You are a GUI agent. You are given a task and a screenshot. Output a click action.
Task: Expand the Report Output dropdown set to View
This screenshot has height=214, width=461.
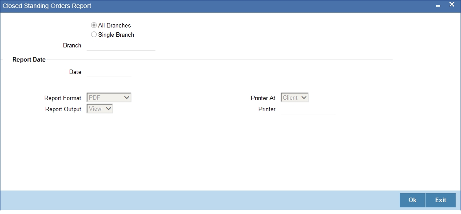pyautogui.click(x=100, y=109)
